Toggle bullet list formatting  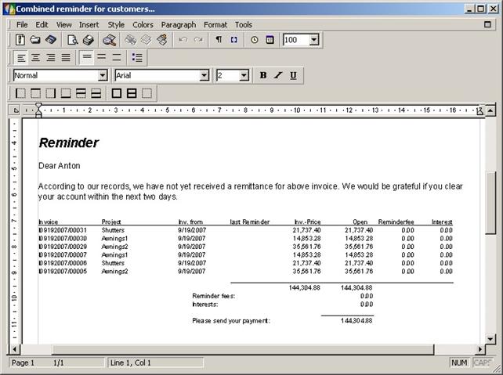[x=138, y=58]
